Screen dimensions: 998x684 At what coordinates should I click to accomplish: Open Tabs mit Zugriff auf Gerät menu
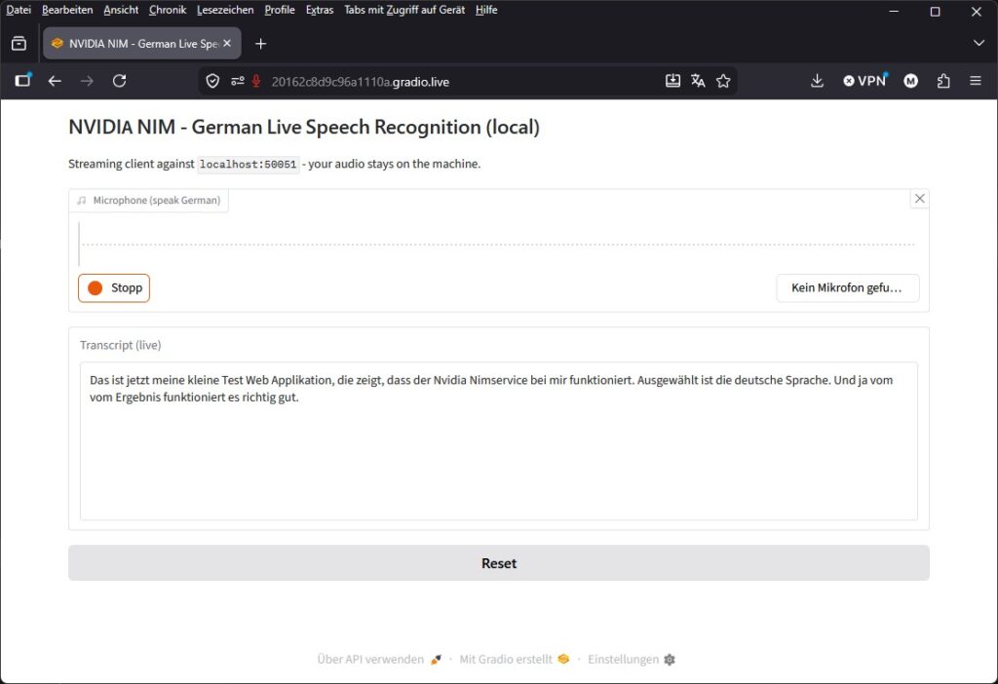(x=404, y=10)
